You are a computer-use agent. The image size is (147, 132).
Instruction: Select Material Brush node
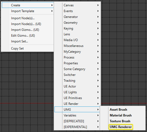121,115
